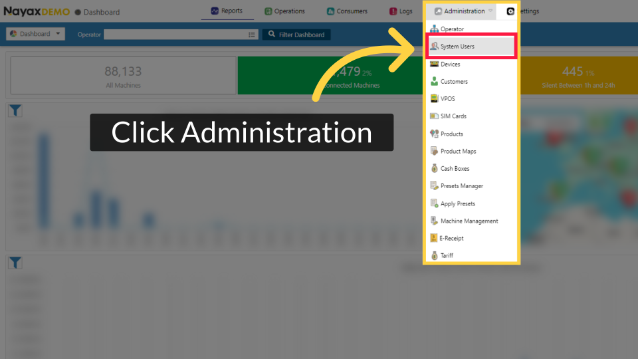This screenshot has width=638, height=359.
Task: Click the Filter Dashboard button
Action: [296, 35]
